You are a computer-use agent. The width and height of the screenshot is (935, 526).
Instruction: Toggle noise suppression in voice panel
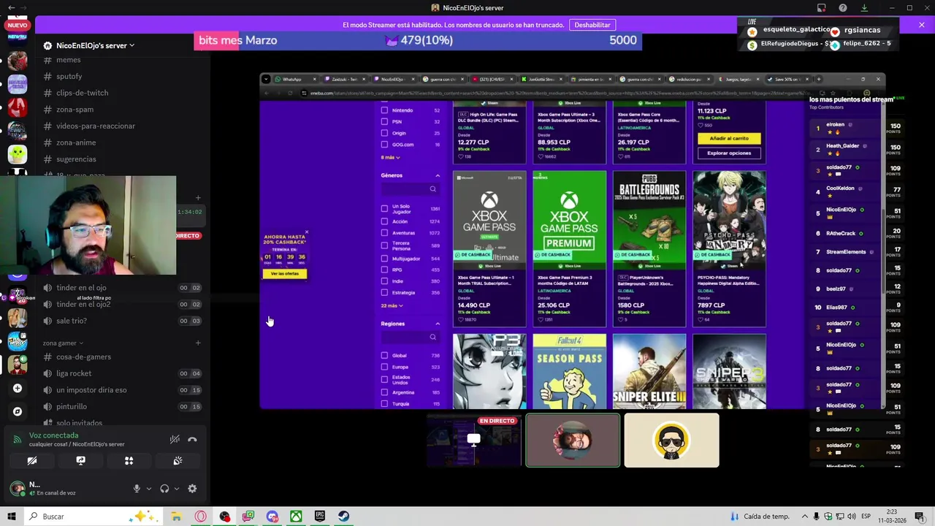pyautogui.click(x=175, y=439)
